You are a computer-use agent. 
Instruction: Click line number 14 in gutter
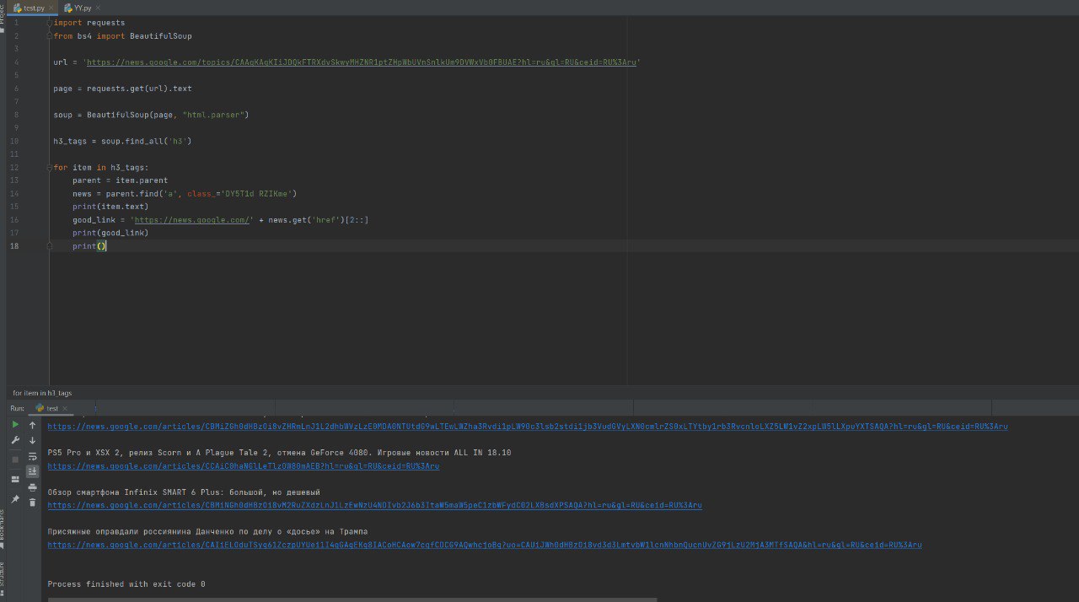coord(14,193)
